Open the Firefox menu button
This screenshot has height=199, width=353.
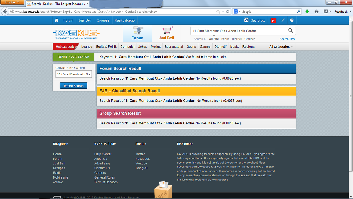point(12,2)
